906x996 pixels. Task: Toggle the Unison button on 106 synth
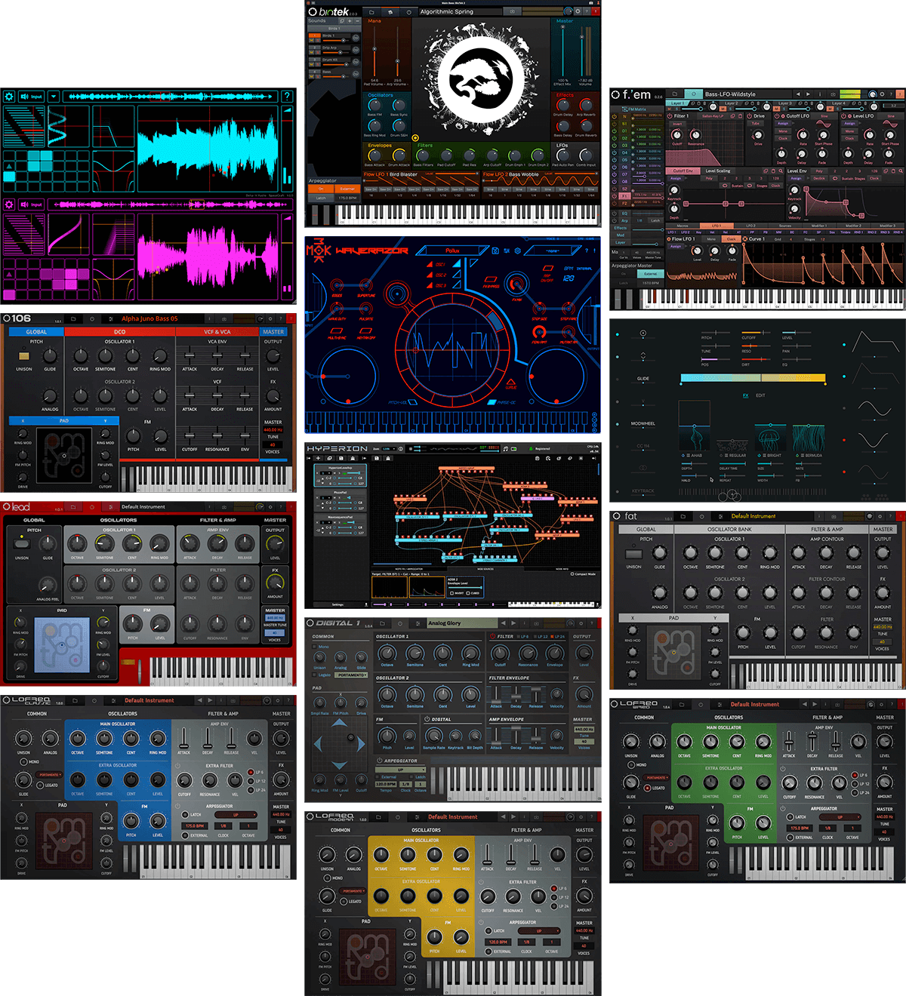[23, 355]
